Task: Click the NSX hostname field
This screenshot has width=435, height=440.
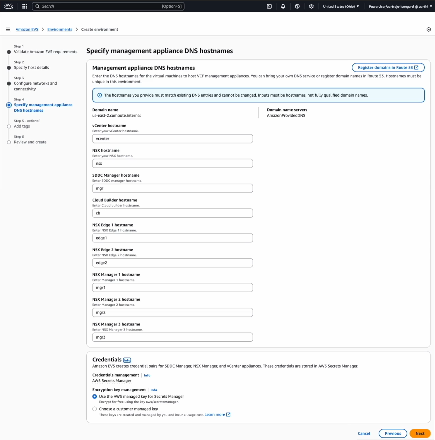Action: click(x=172, y=163)
